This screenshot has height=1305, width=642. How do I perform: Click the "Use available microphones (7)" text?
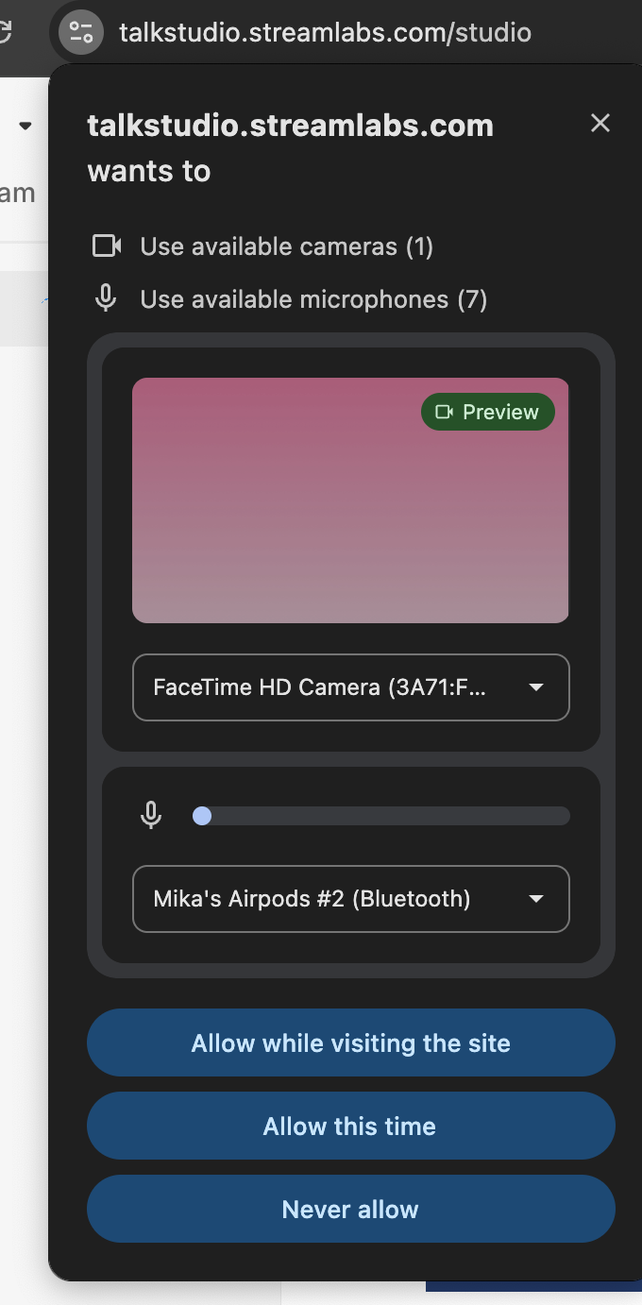[313, 299]
